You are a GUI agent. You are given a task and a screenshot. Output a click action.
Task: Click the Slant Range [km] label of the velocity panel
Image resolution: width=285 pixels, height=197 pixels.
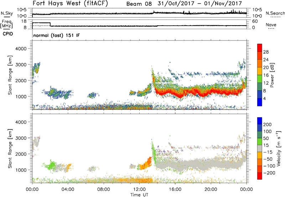click(x=10, y=148)
